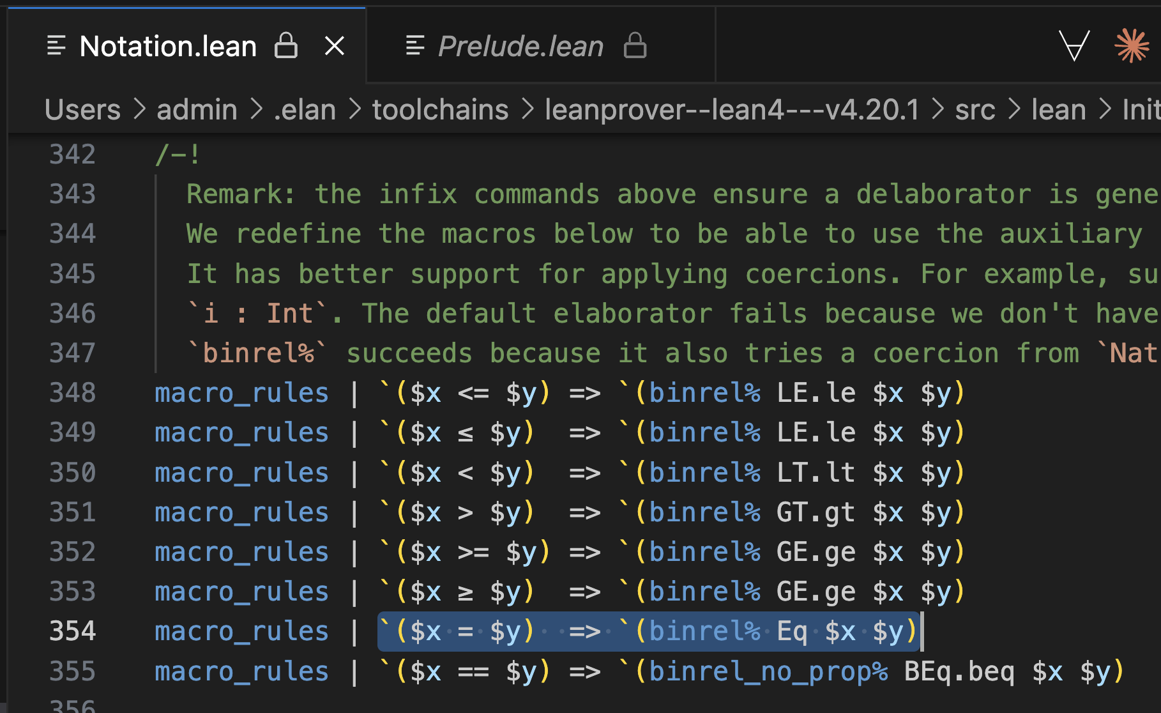Toggle the lock icon on Prelude.lean tab
The width and height of the screenshot is (1161, 713).
click(x=635, y=46)
